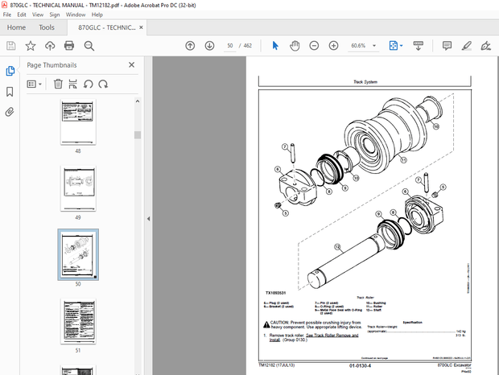Open the Window menu
Screen dimensions: 499x375
pyautogui.click(x=76, y=14)
